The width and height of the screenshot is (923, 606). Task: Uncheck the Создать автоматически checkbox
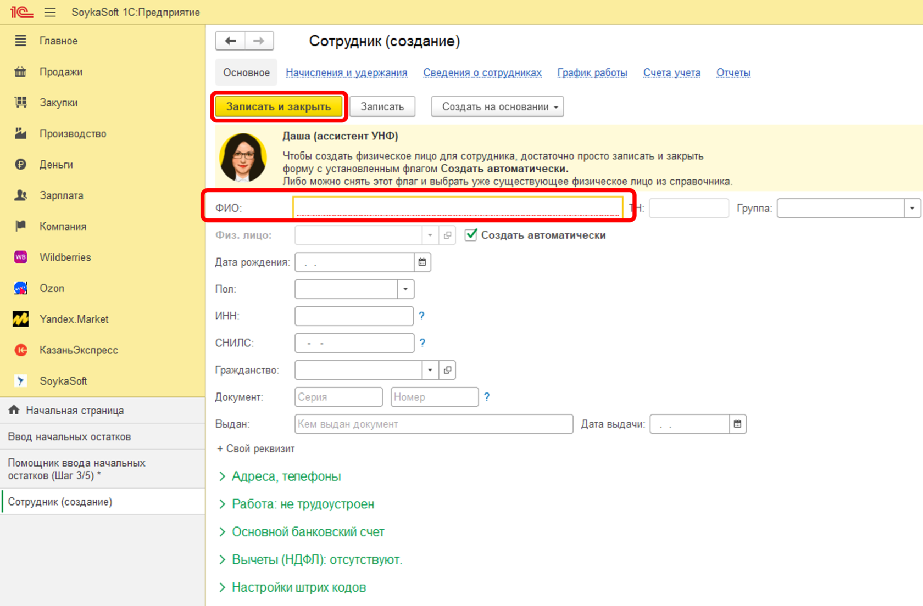pyautogui.click(x=471, y=235)
